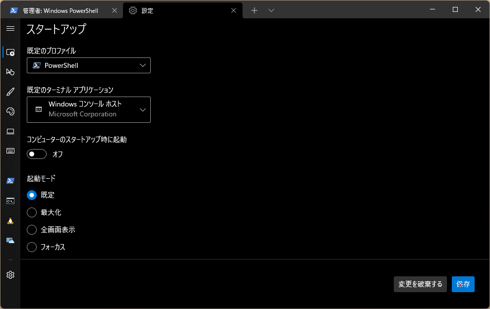Open Color schemes palette icon
The width and height of the screenshot is (490, 309).
pos(10,111)
